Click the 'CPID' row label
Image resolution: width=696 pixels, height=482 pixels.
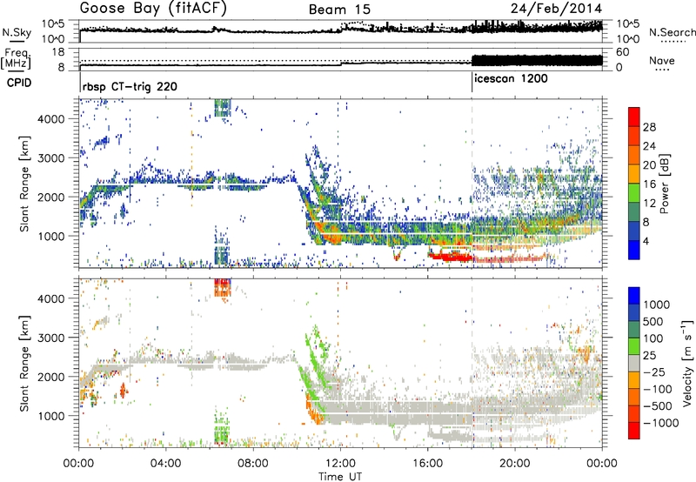[x=19, y=83]
